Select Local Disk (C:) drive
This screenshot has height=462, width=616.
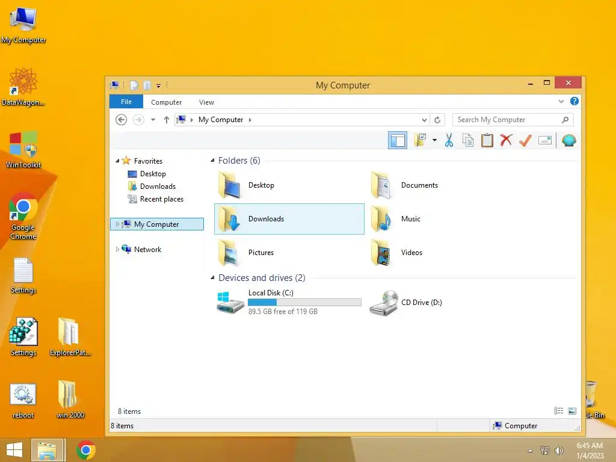tap(289, 302)
